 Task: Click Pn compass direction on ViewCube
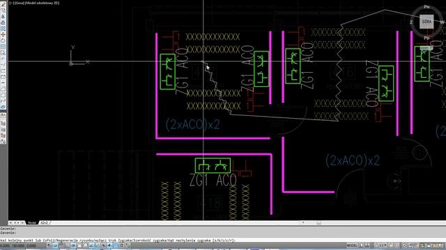tap(426, 7)
